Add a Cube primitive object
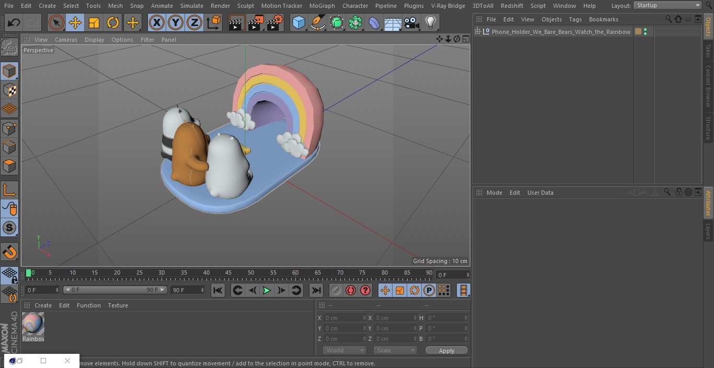Viewport: 714px width, 368px height. coord(298,23)
